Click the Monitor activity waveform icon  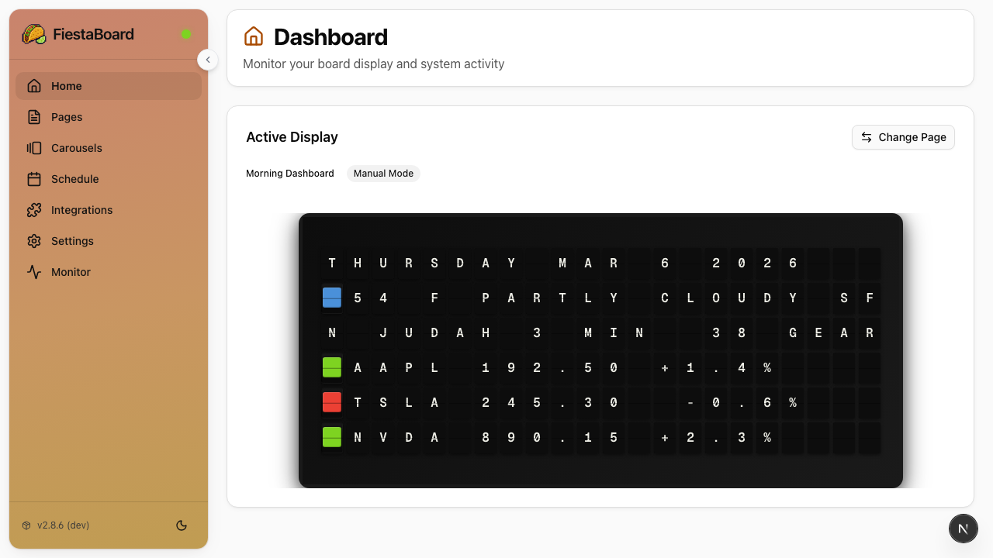[34, 272]
